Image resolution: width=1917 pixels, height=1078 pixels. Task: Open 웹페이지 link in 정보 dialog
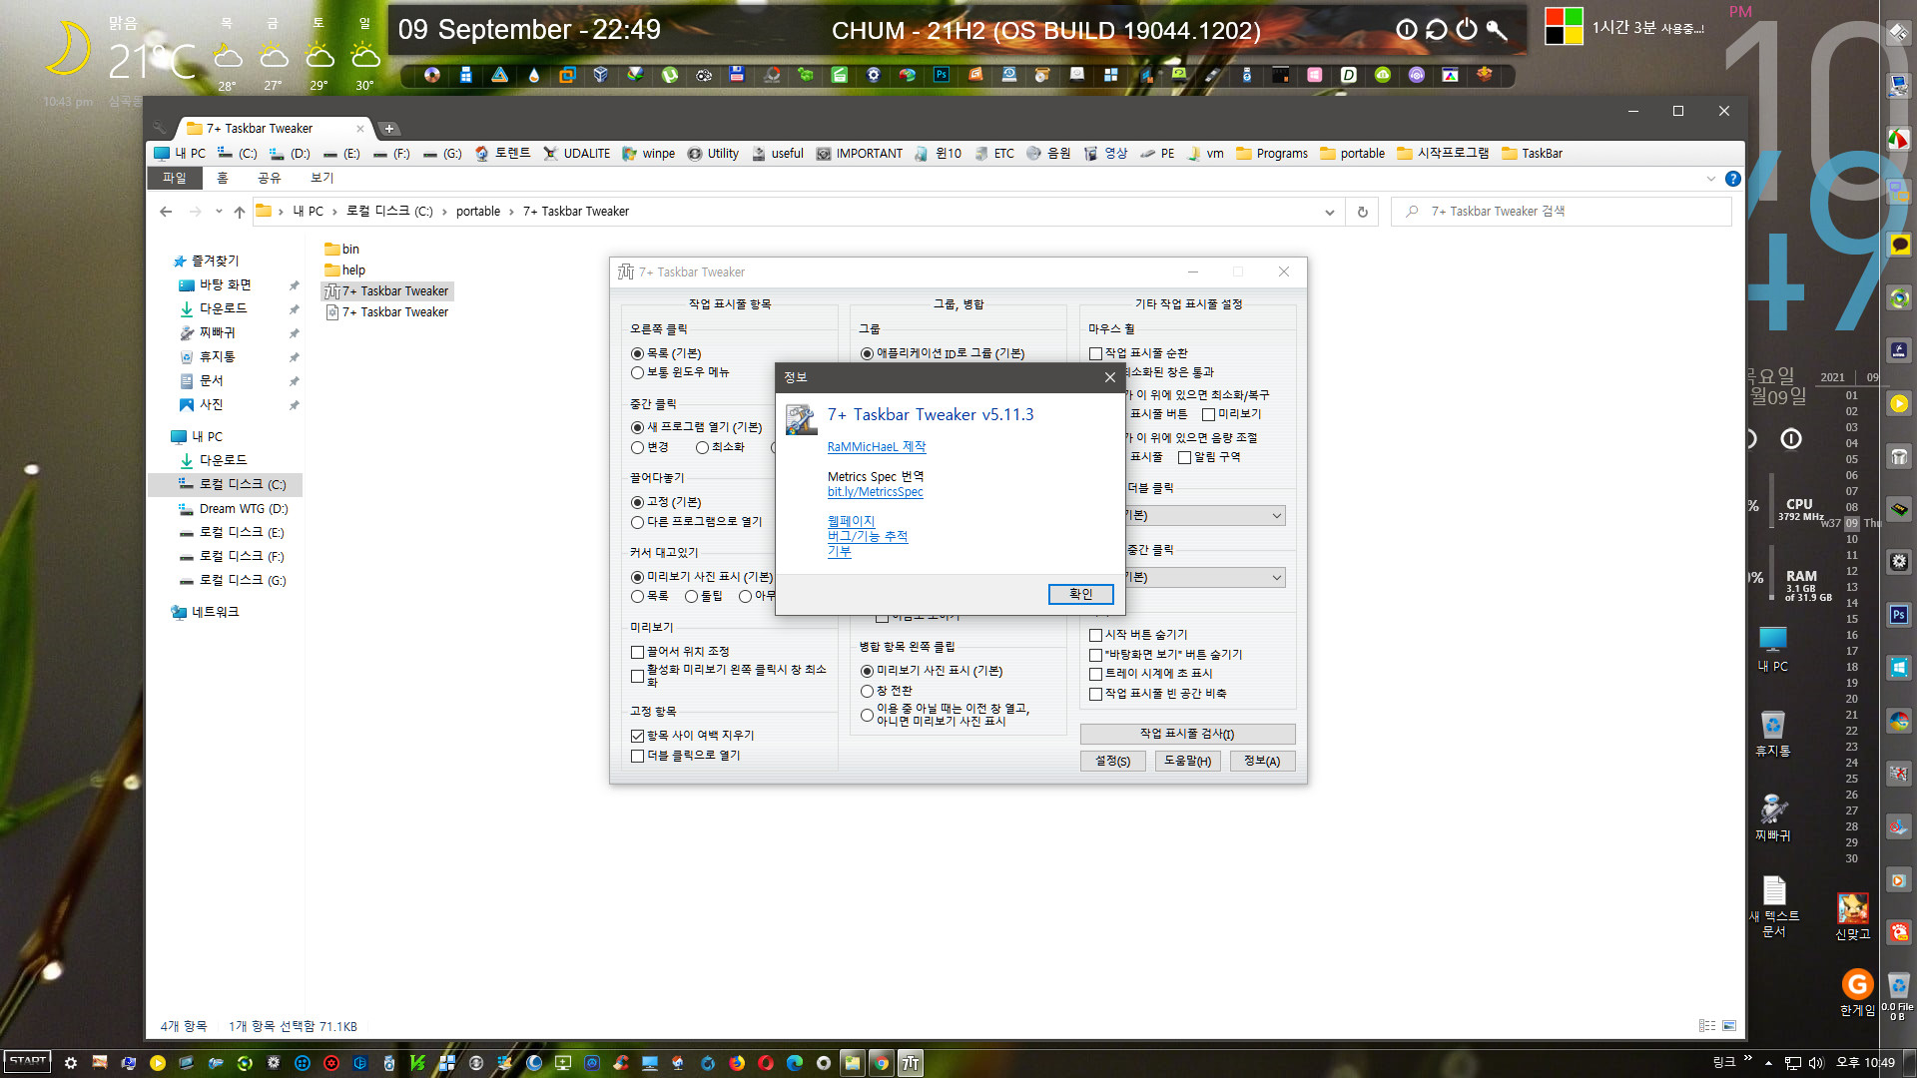851,521
